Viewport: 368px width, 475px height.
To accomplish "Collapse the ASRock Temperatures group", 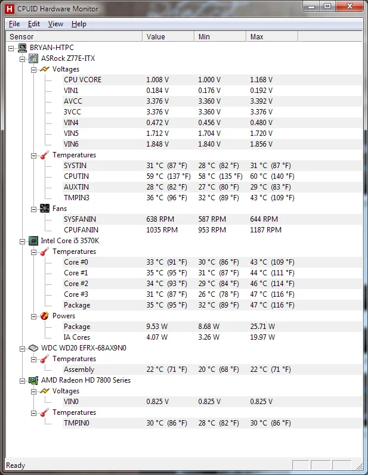I will pos(33,156).
